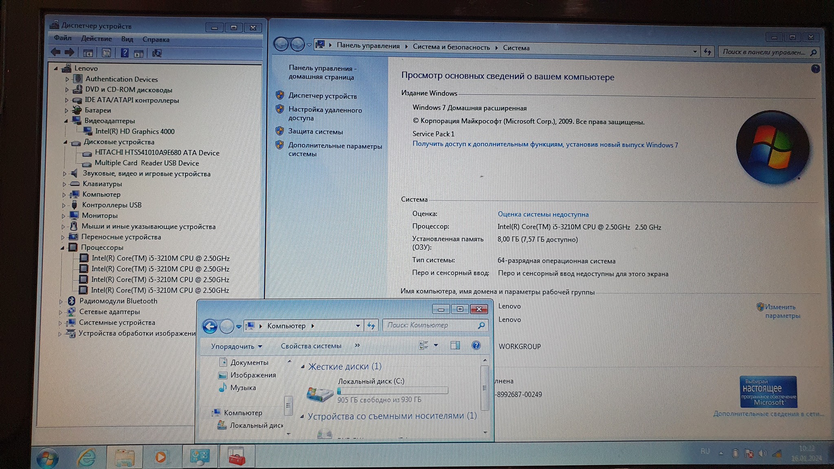Open the Справка menu in Device Manager
This screenshot has height=469, width=834.
tap(156, 39)
